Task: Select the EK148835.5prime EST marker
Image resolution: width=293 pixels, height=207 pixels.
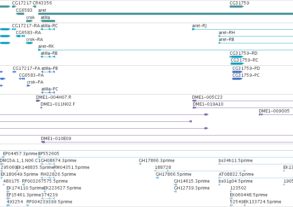Action: tap(17, 171)
